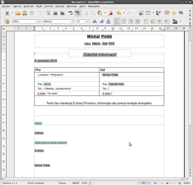Print the file directly
This screenshot has width=193, height=186.
click(56, 13)
